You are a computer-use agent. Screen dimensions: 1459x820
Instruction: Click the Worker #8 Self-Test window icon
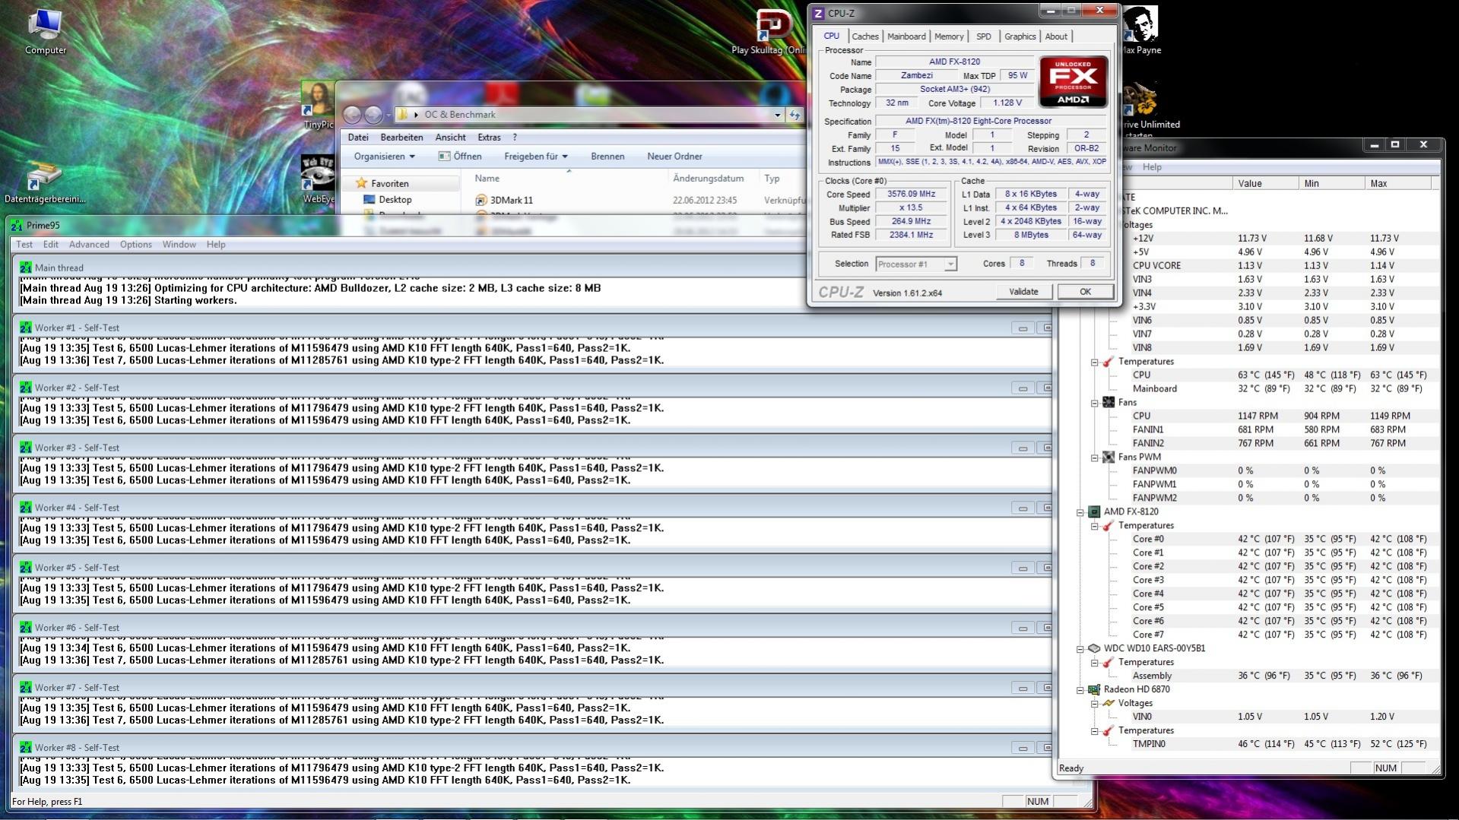[26, 748]
